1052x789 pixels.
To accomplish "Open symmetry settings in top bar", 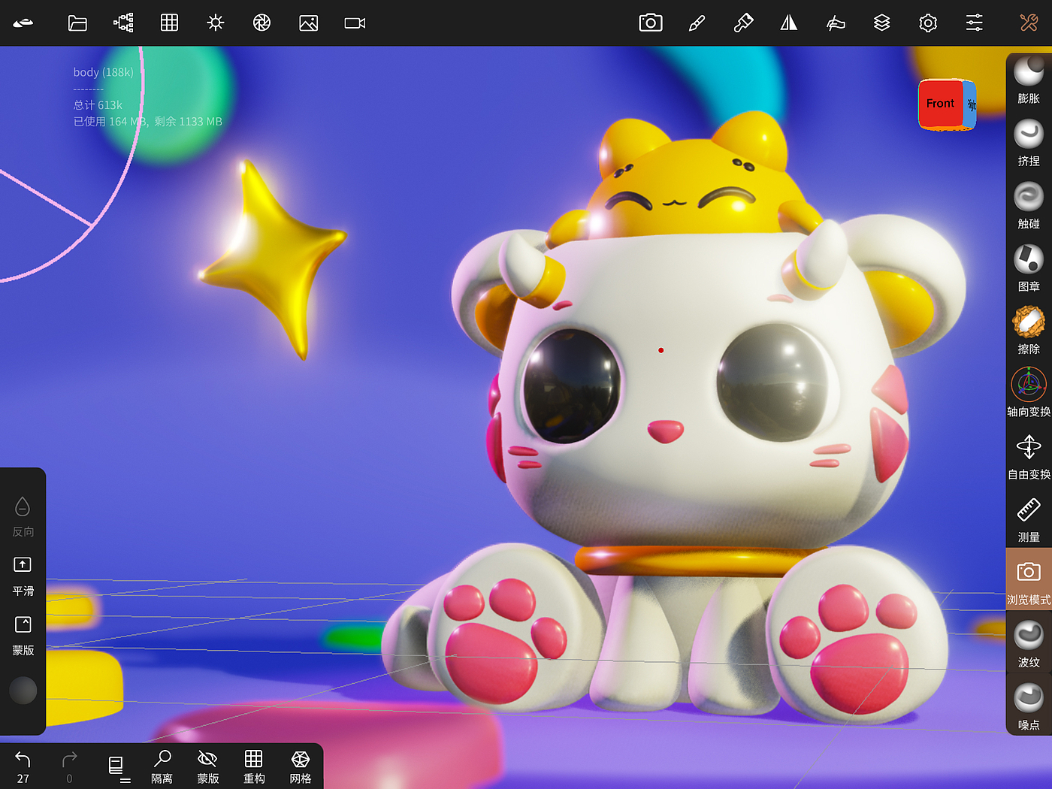I will pyautogui.click(x=789, y=23).
